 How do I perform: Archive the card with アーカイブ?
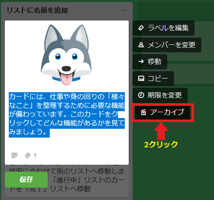point(162,113)
